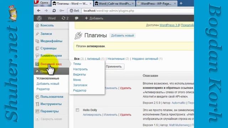This screenshot has height=128, width=228.
Task: Click the Записи pin icon
Action: [37, 34]
